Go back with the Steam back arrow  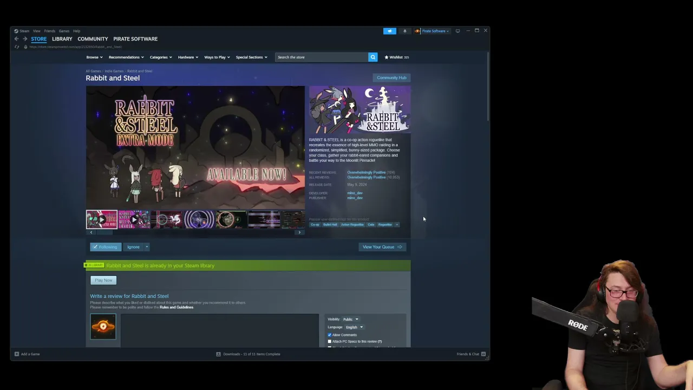17,39
